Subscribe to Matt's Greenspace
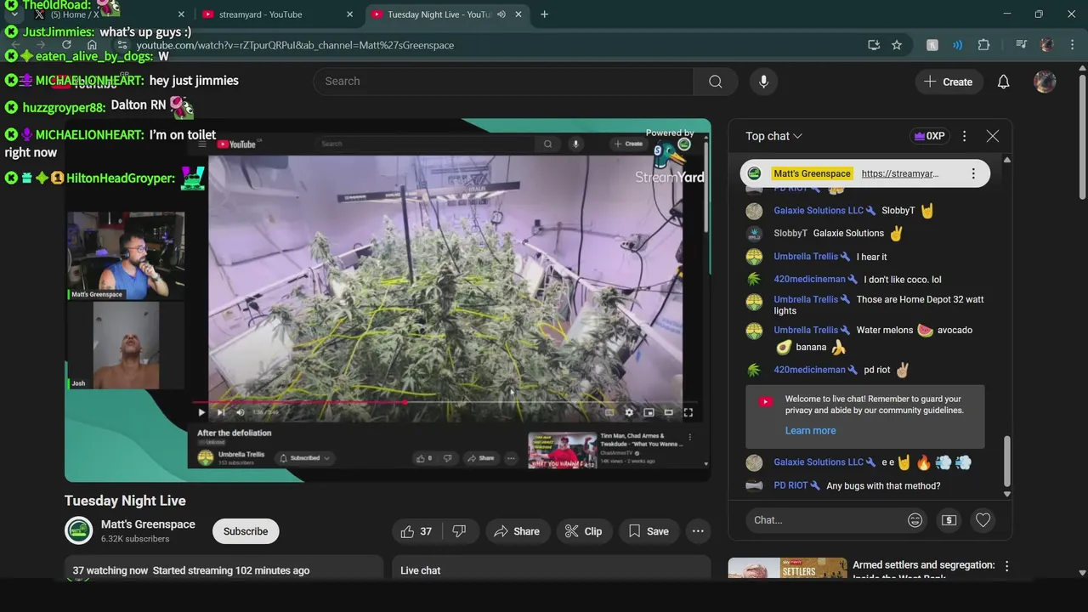Viewport: 1088px width, 612px height. pos(246,531)
